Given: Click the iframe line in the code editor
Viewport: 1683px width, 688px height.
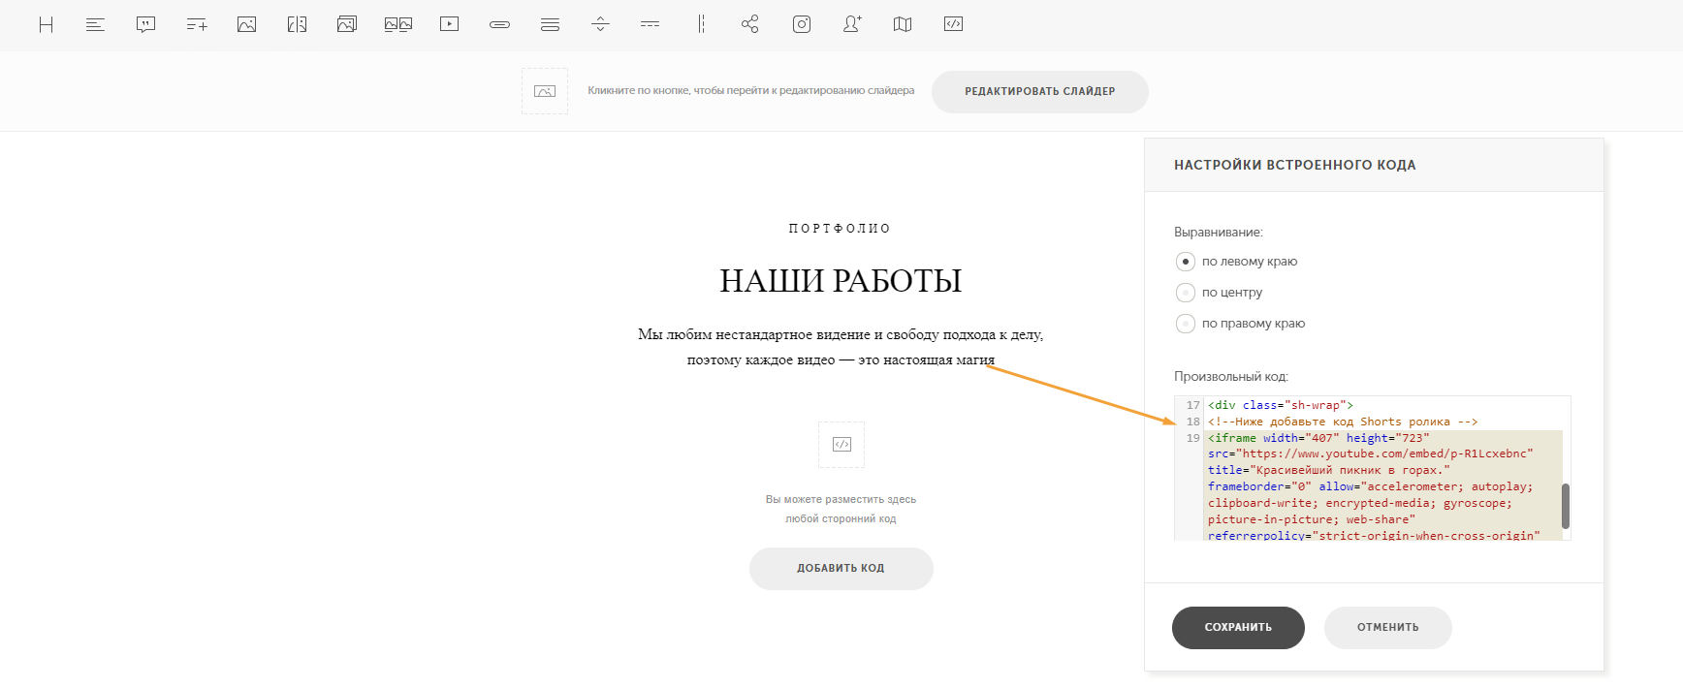Looking at the screenshot, I should (1318, 438).
